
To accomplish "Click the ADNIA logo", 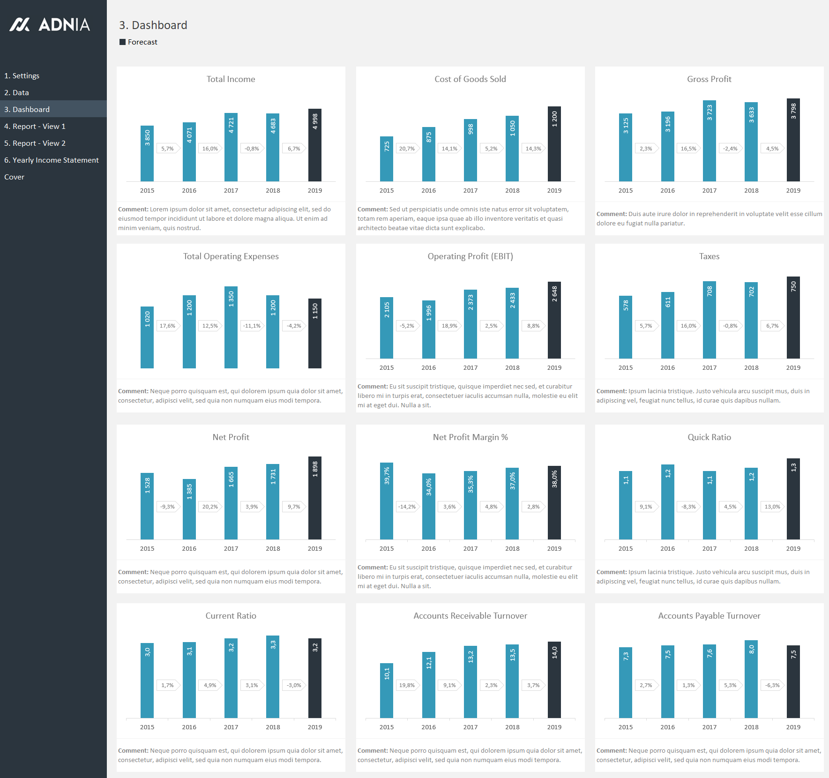I will 50,25.
